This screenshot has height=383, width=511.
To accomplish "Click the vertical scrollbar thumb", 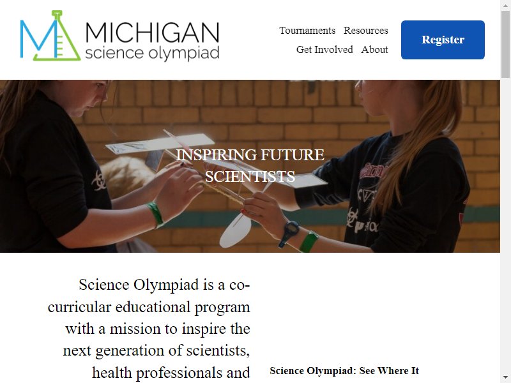I will coord(505,44).
